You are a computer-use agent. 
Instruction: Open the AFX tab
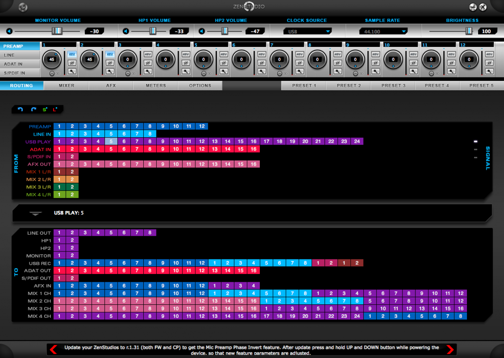pyautogui.click(x=111, y=86)
